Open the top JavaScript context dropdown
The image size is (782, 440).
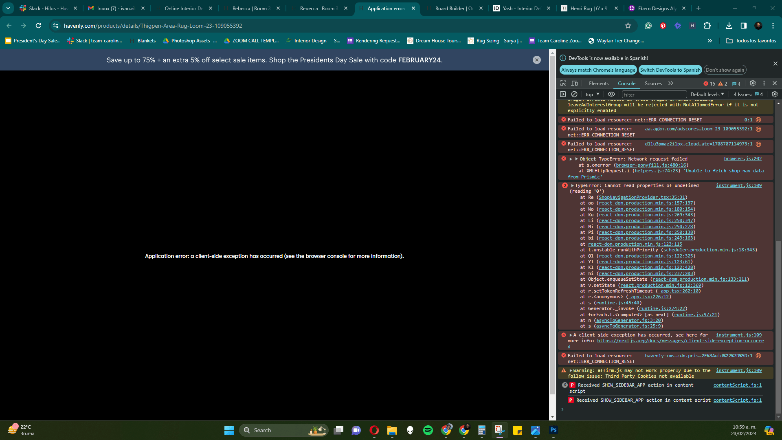(593, 95)
